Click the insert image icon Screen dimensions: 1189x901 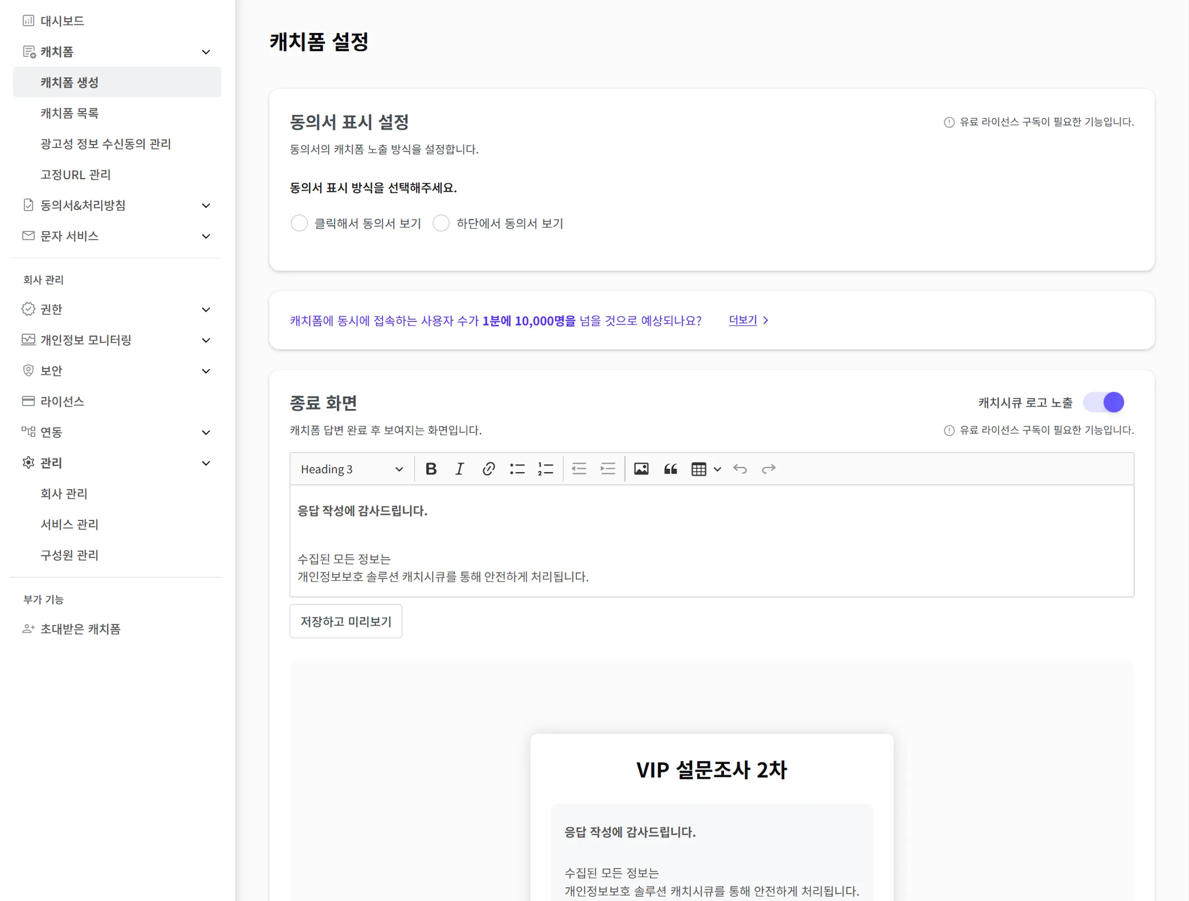point(641,469)
